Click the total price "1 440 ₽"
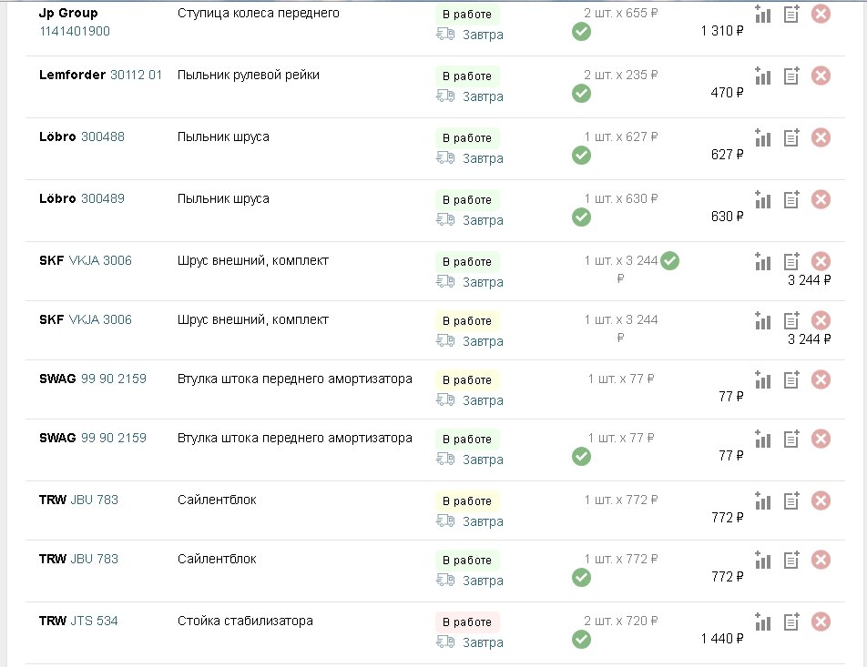This screenshot has width=867, height=667. pos(722,639)
